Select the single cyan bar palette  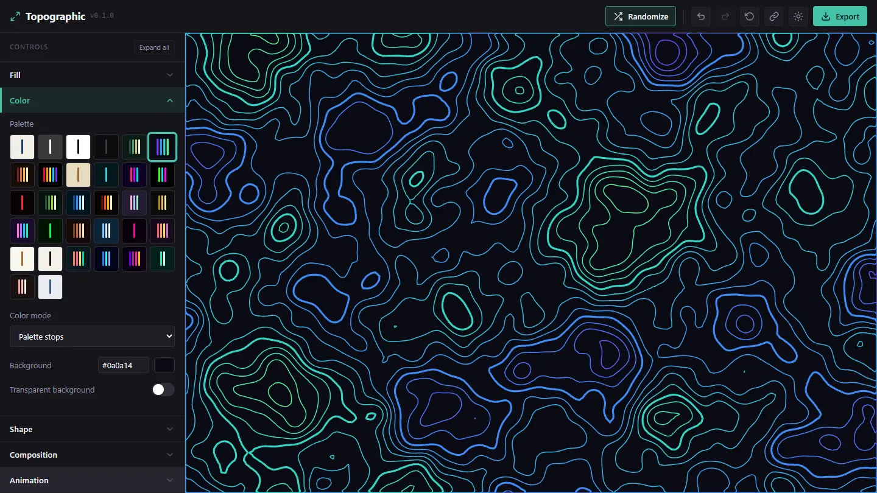[107, 175]
